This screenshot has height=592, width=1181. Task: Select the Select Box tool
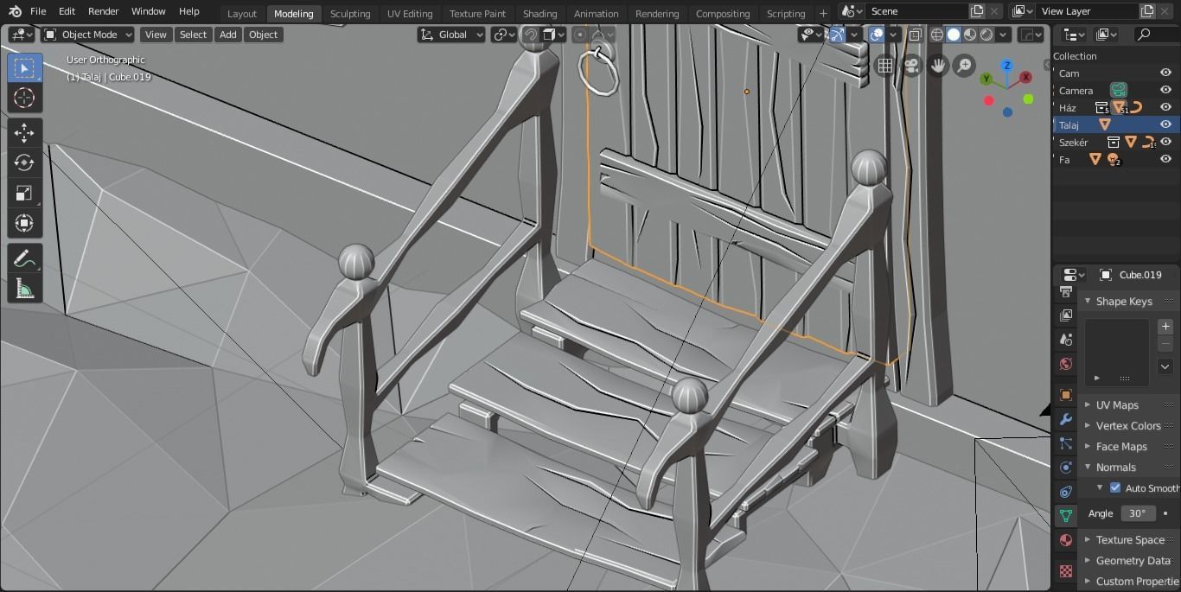pos(24,68)
